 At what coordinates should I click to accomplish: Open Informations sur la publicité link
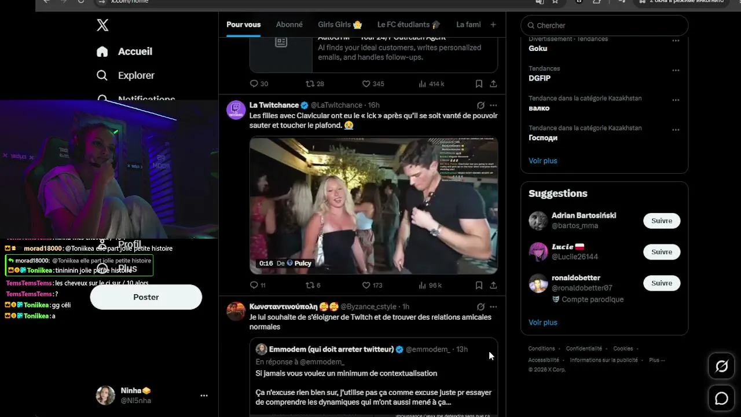604,360
